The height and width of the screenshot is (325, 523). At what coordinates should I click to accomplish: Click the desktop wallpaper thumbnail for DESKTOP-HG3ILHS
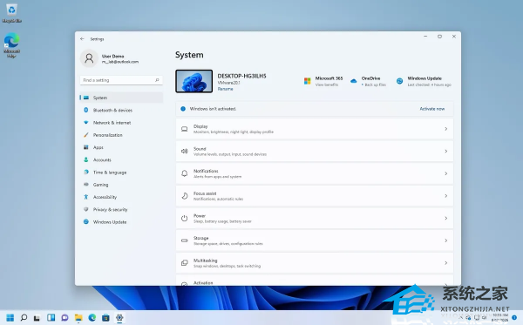[x=194, y=81]
